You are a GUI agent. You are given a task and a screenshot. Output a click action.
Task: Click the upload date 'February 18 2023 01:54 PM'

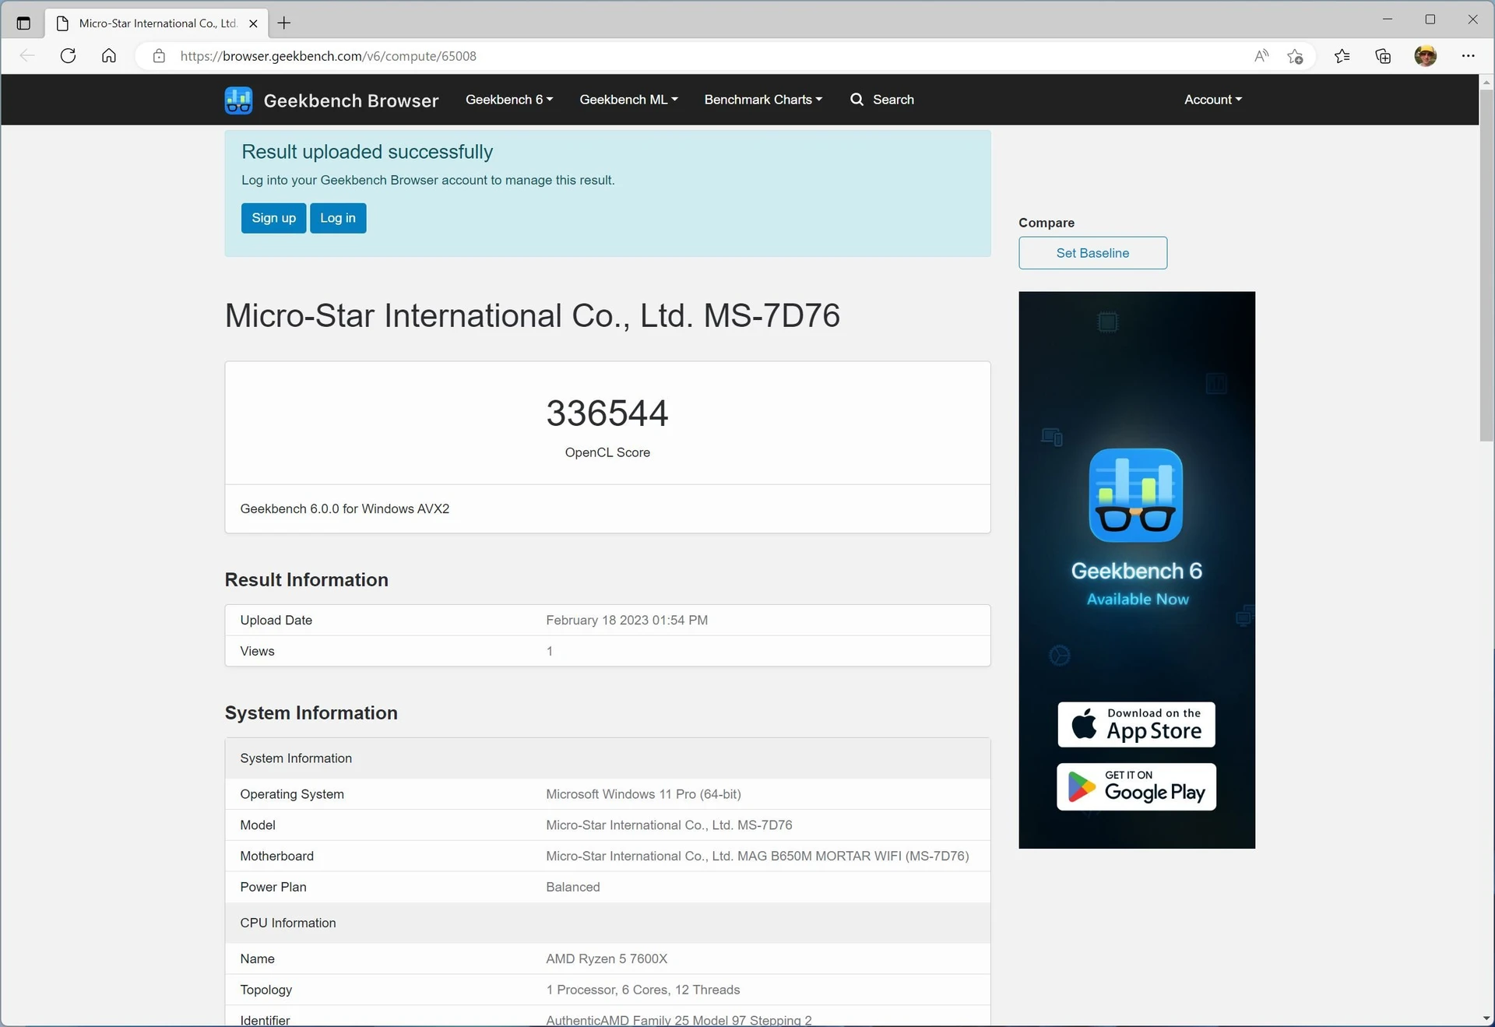coord(627,621)
